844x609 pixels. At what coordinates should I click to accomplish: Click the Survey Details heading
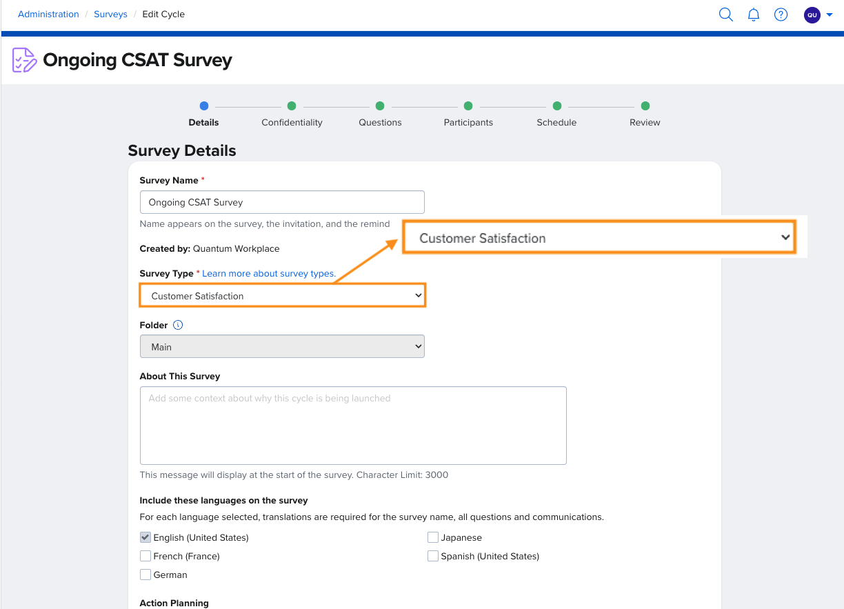click(182, 150)
